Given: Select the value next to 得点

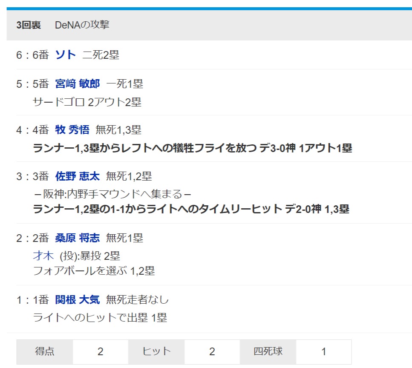Looking at the screenshot, I should 101,352.
